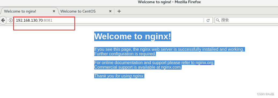Click the Welcome to nginx! heading
The height and width of the screenshot is (98, 278).
click(133, 36)
